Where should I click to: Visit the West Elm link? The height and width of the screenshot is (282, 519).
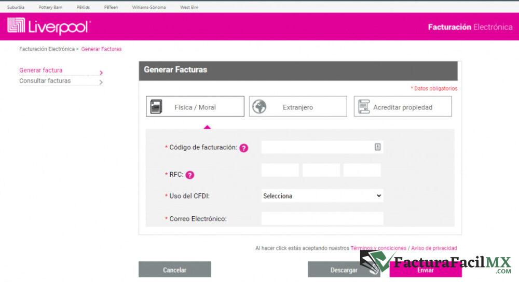point(189,7)
